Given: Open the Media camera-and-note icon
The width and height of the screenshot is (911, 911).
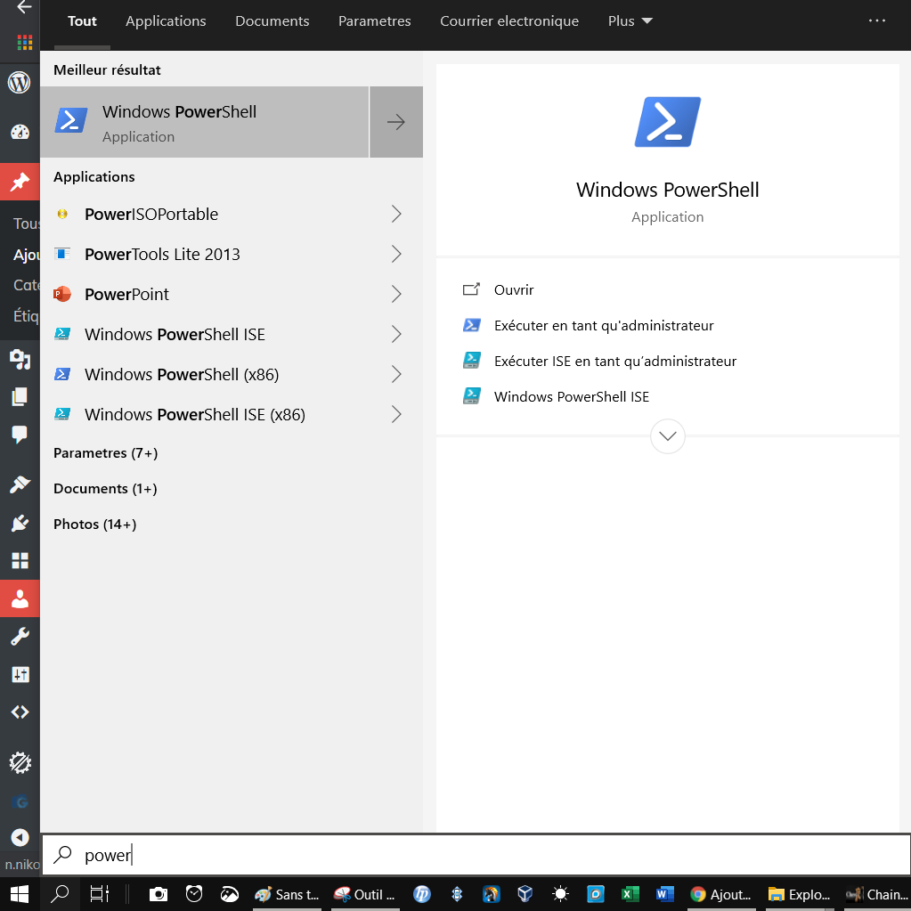Looking at the screenshot, I should 20,359.
